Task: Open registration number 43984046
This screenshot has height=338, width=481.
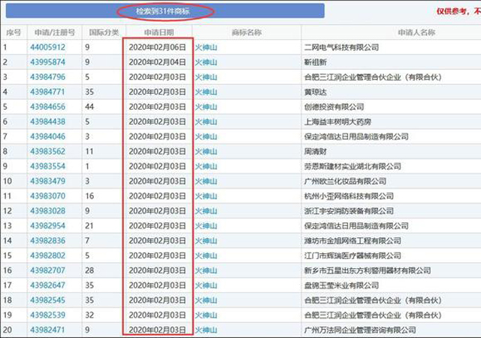Action: click(x=47, y=137)
